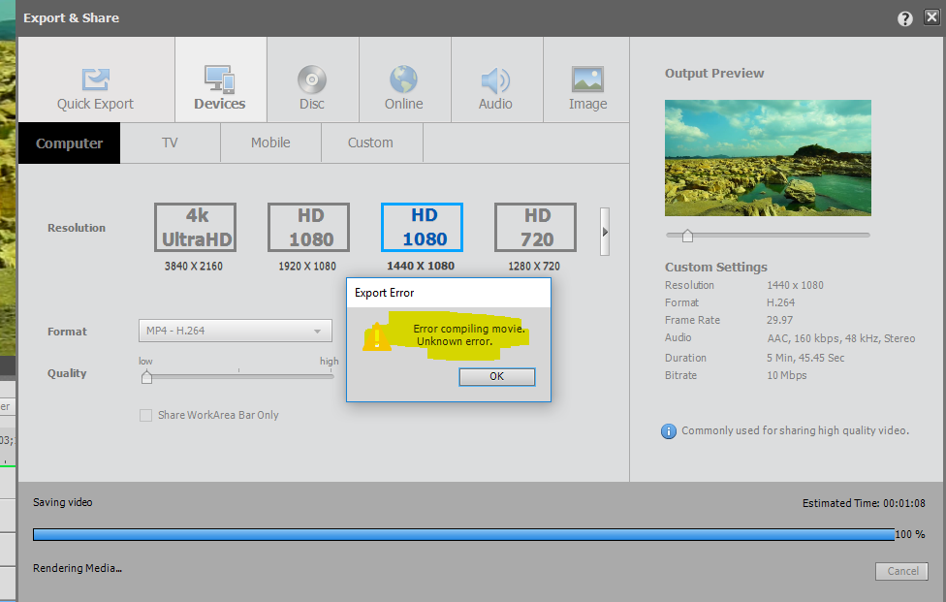Click the Disc icon
The image size is (946, 602).
point(312,79)
